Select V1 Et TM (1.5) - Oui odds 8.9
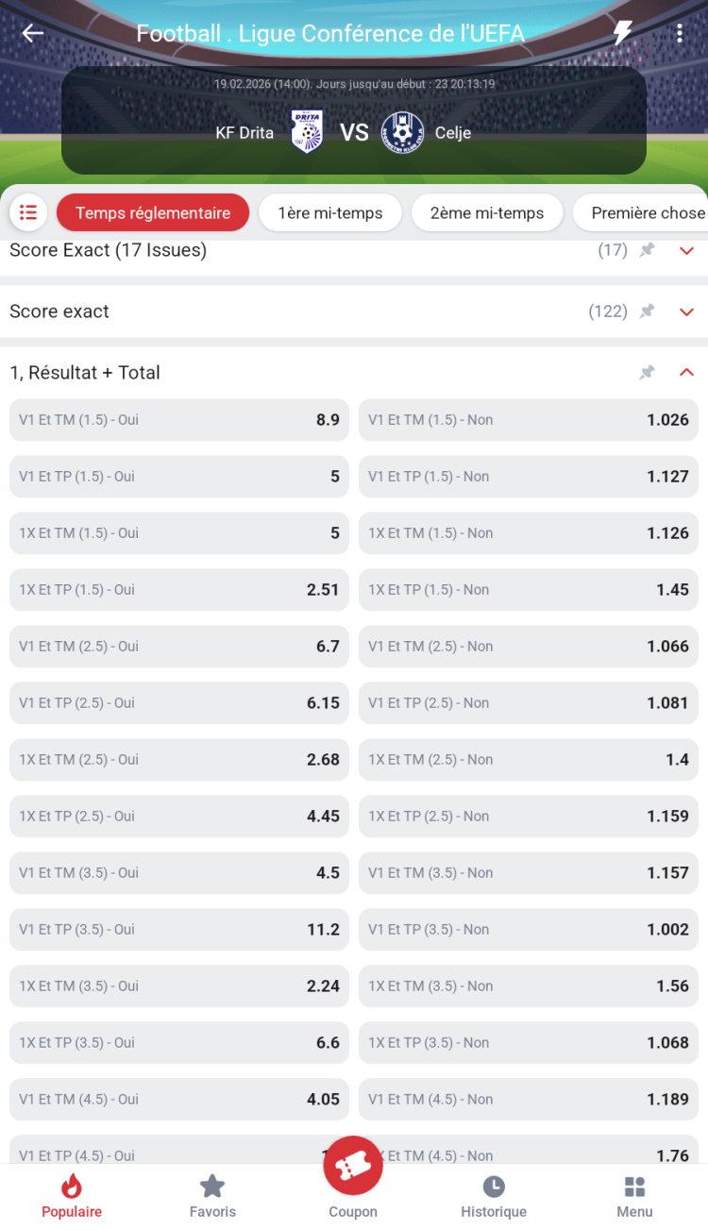 coord(179,420)
